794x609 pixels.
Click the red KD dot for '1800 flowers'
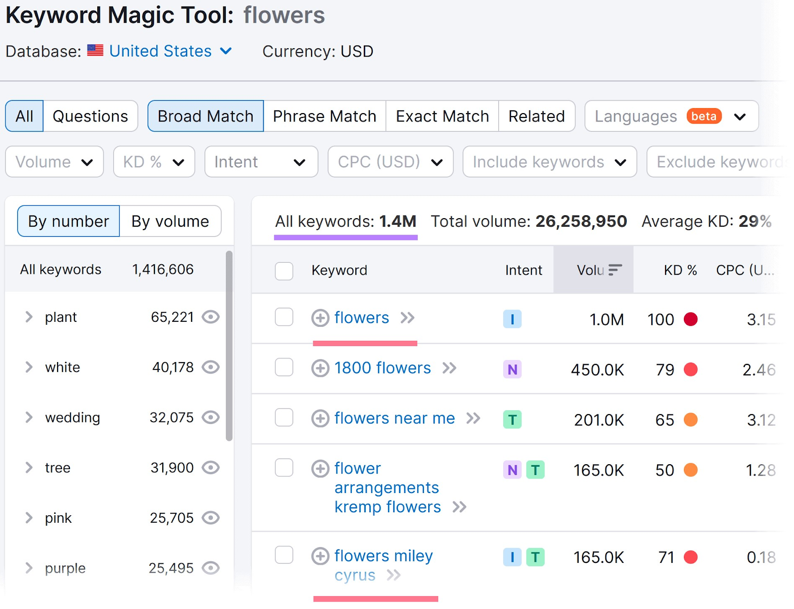point(691,369)
